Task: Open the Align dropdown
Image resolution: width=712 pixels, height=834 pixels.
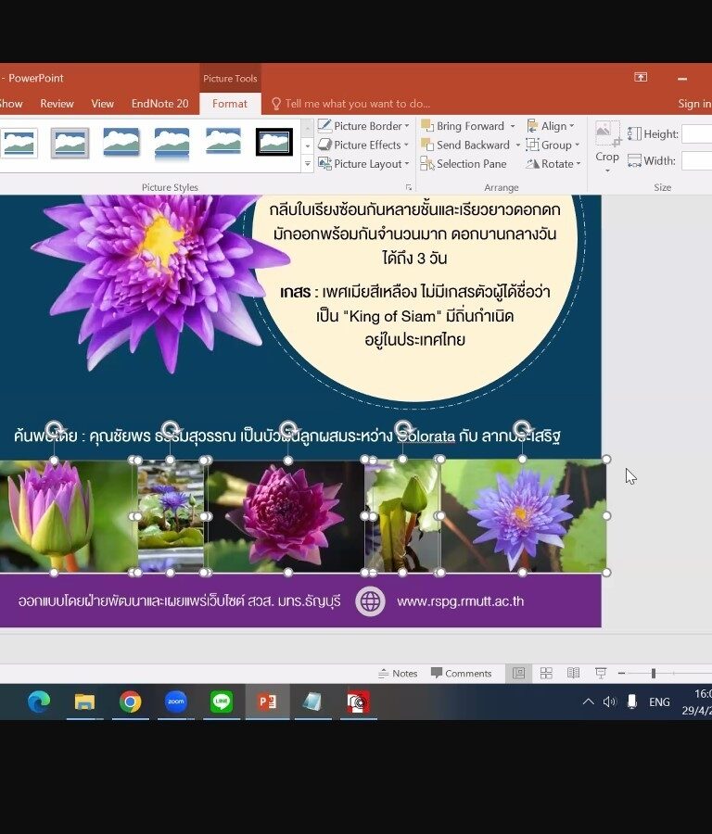Action: point(551,126)
